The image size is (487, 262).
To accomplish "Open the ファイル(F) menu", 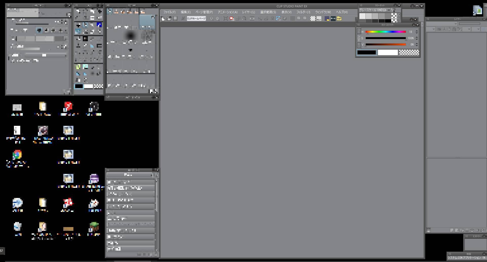I will [x=169, y=12].
